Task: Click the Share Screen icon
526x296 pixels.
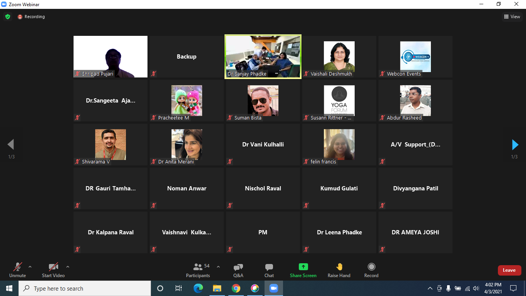Action: 303,267
